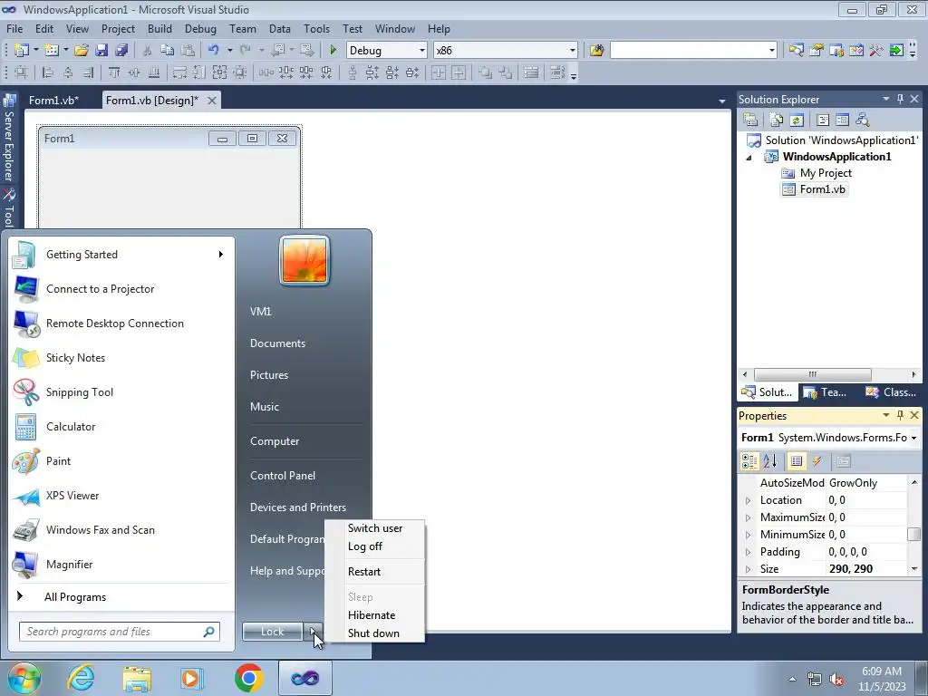Open the shutdown options arrow beside Lock

pos(313,632)
